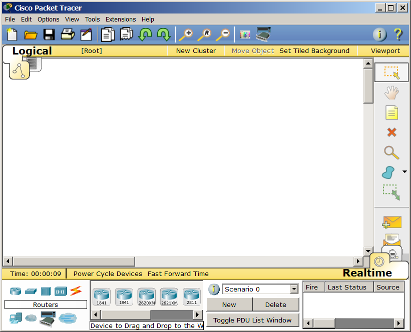Open help via the yellow question mark

pyautogui.click(x=398, y=34)
